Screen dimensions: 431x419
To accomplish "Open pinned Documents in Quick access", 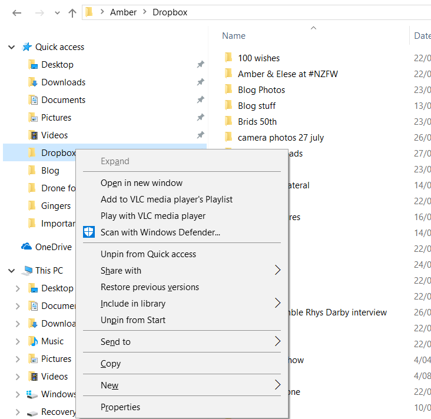I will 63,100.
